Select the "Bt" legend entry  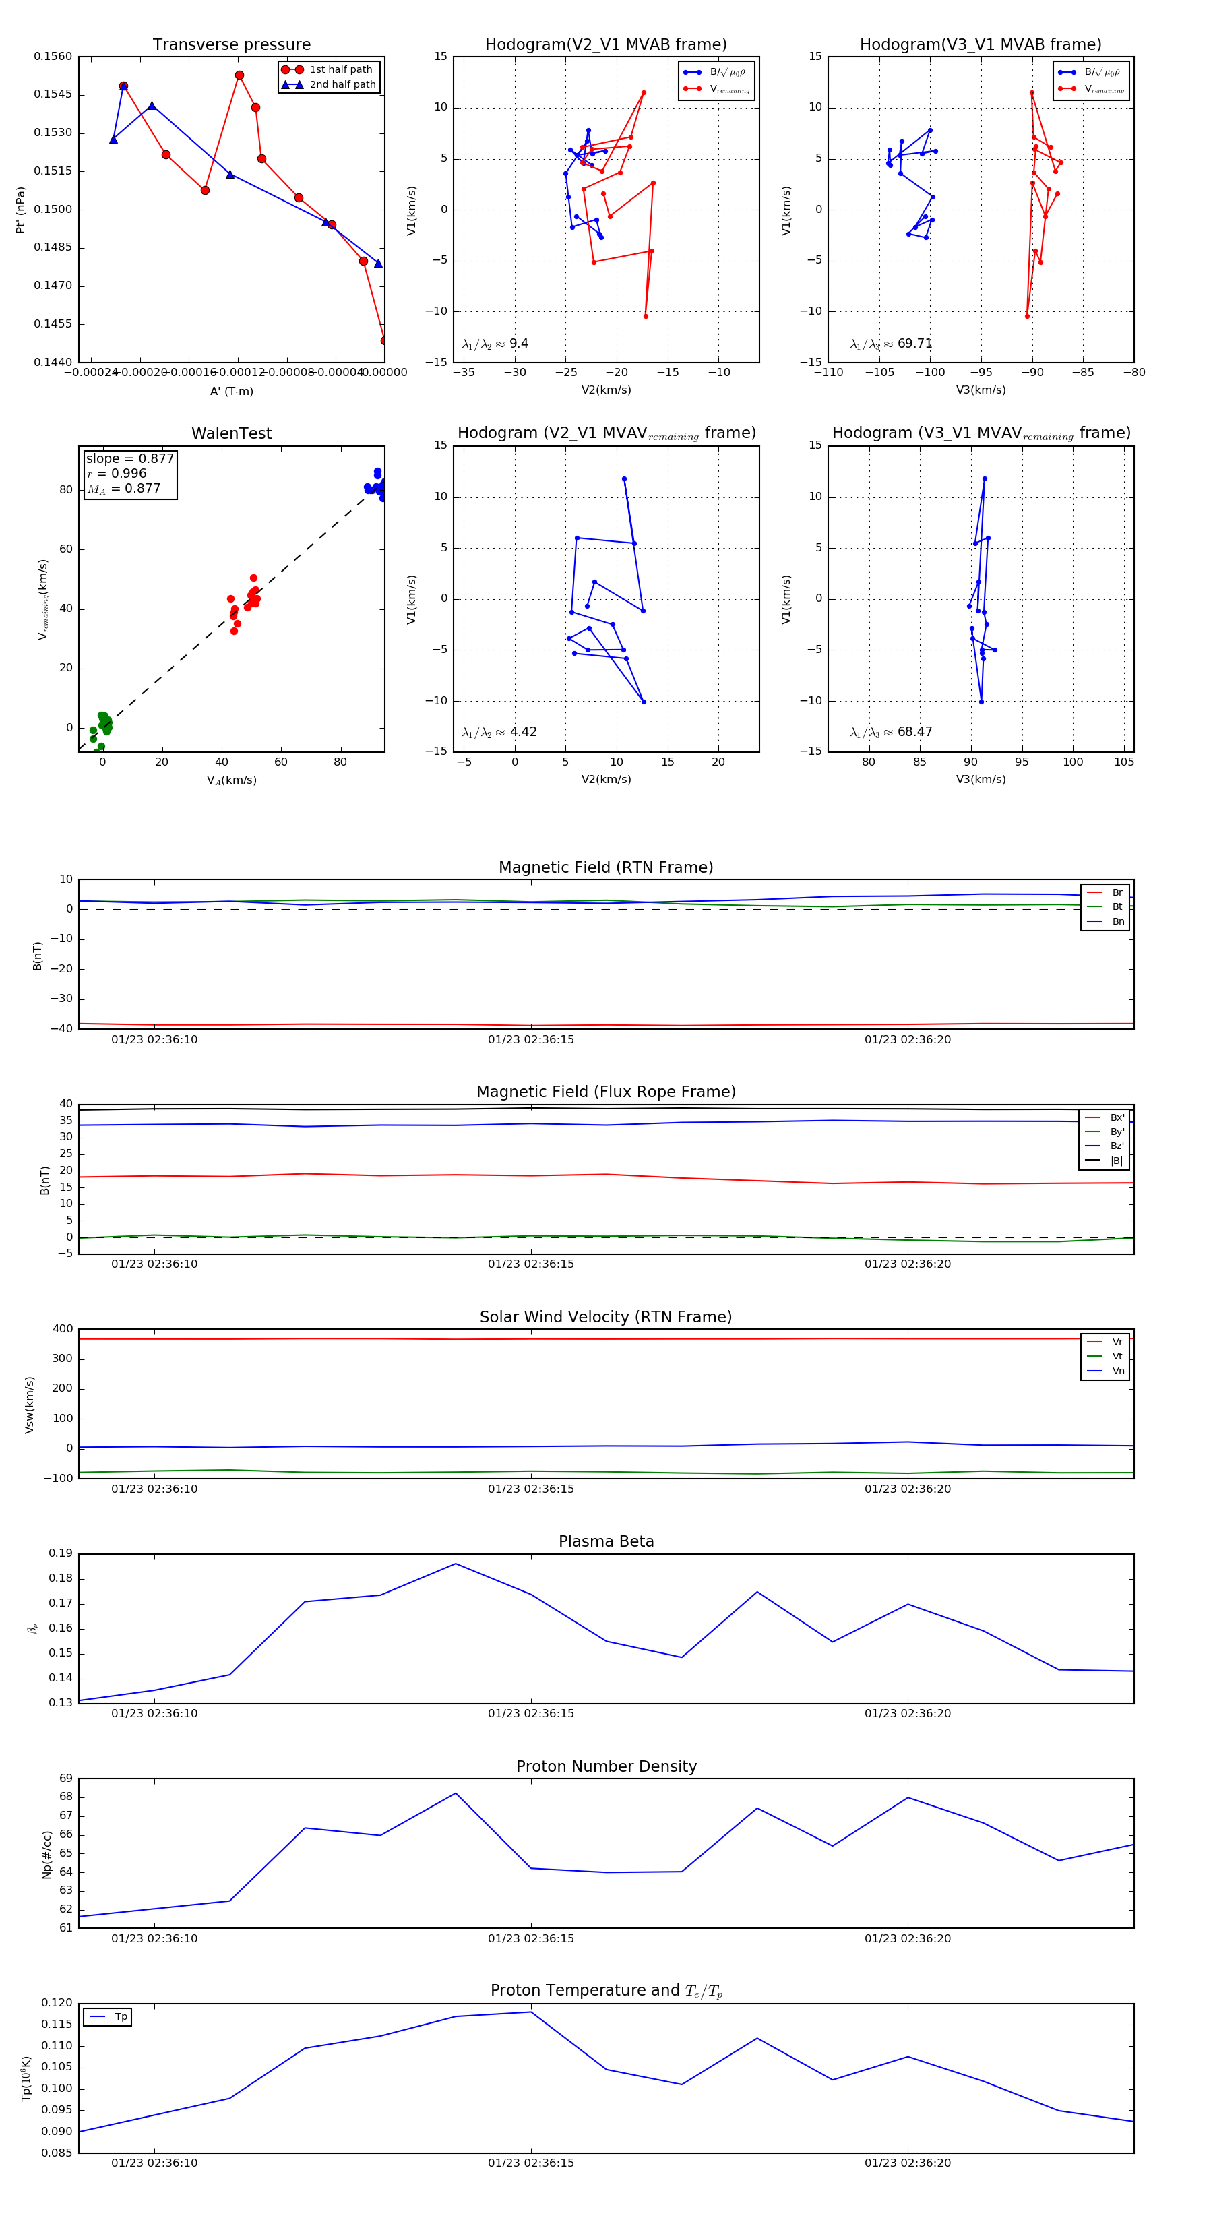click(1105, 906)
